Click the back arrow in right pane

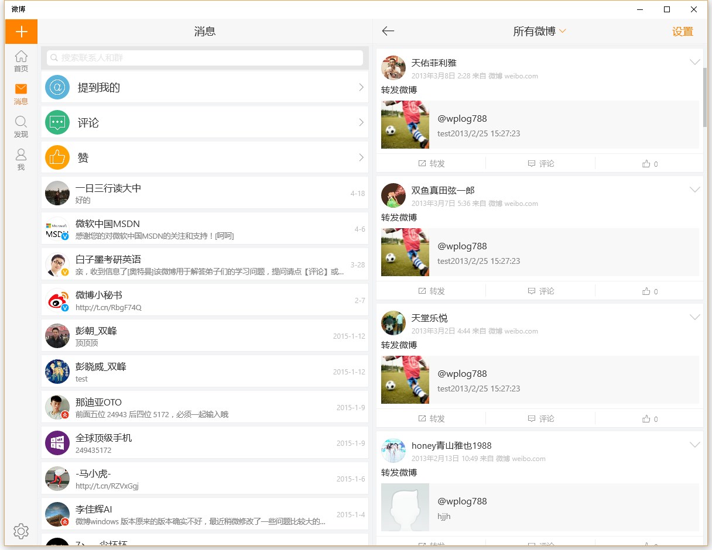point(388,32)
